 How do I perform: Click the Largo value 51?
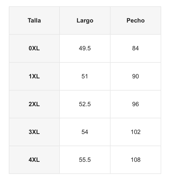(x=85, y=76)
